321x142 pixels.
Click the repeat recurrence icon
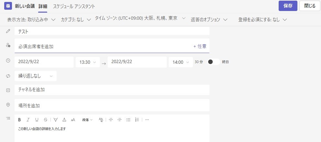pos(8,76)
